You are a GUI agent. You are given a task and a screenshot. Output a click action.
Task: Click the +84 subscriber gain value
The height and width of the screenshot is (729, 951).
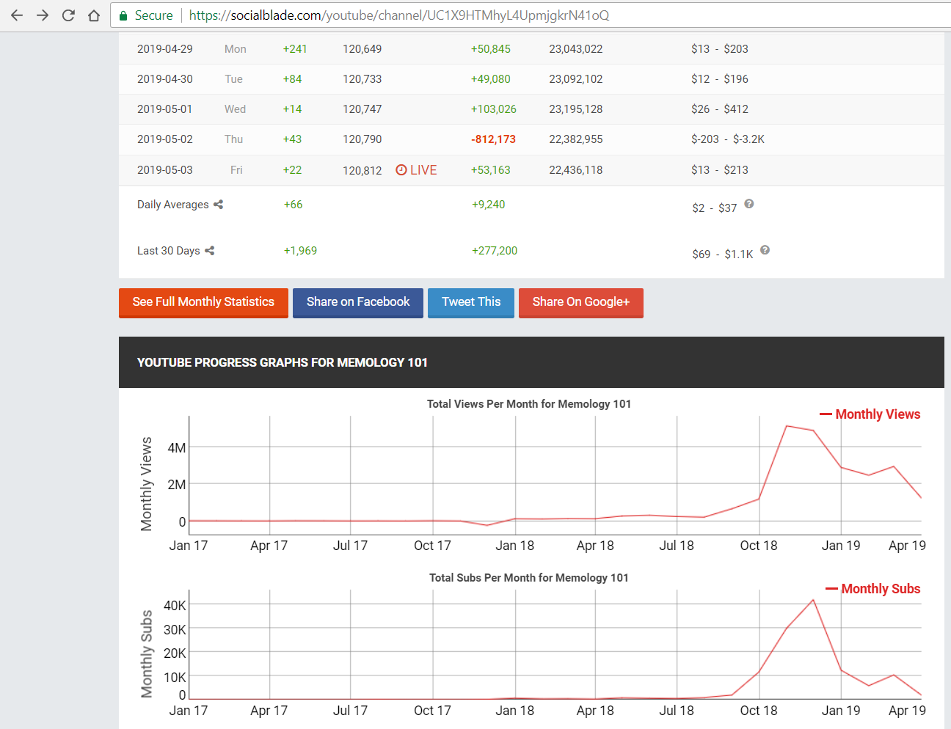[293, 79]
